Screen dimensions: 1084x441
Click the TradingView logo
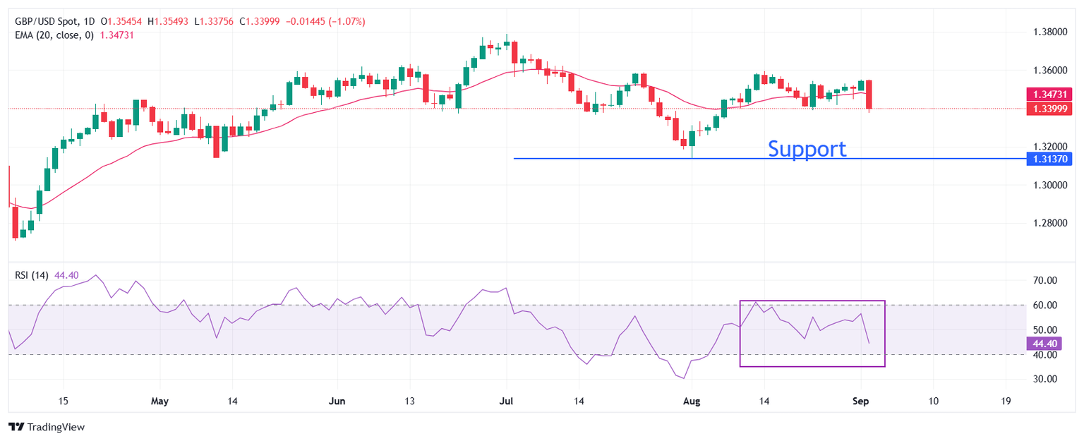tap(46, 427)
